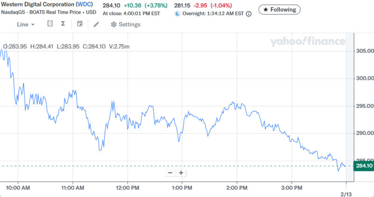Select the pencil drawing tool

click(x=96, y=24)
